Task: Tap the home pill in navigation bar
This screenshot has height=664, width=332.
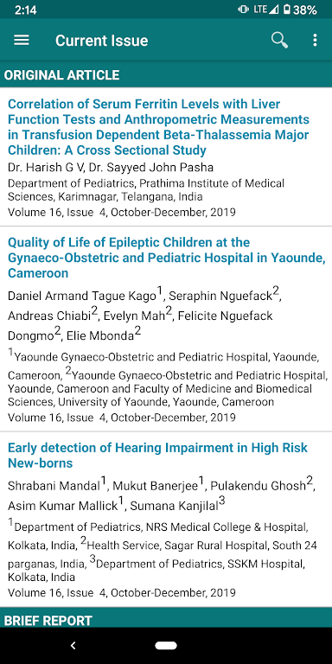Action: pyautogui.click(x=166, y=645)
